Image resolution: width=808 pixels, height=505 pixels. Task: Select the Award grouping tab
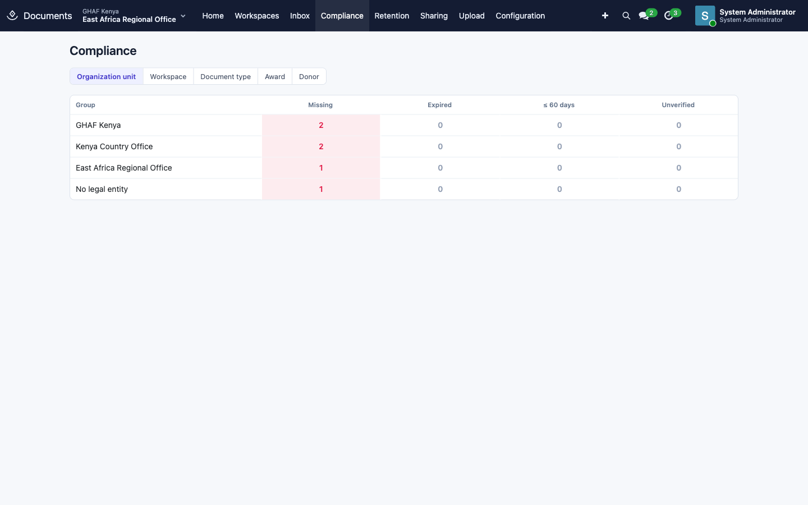point(275,76)
